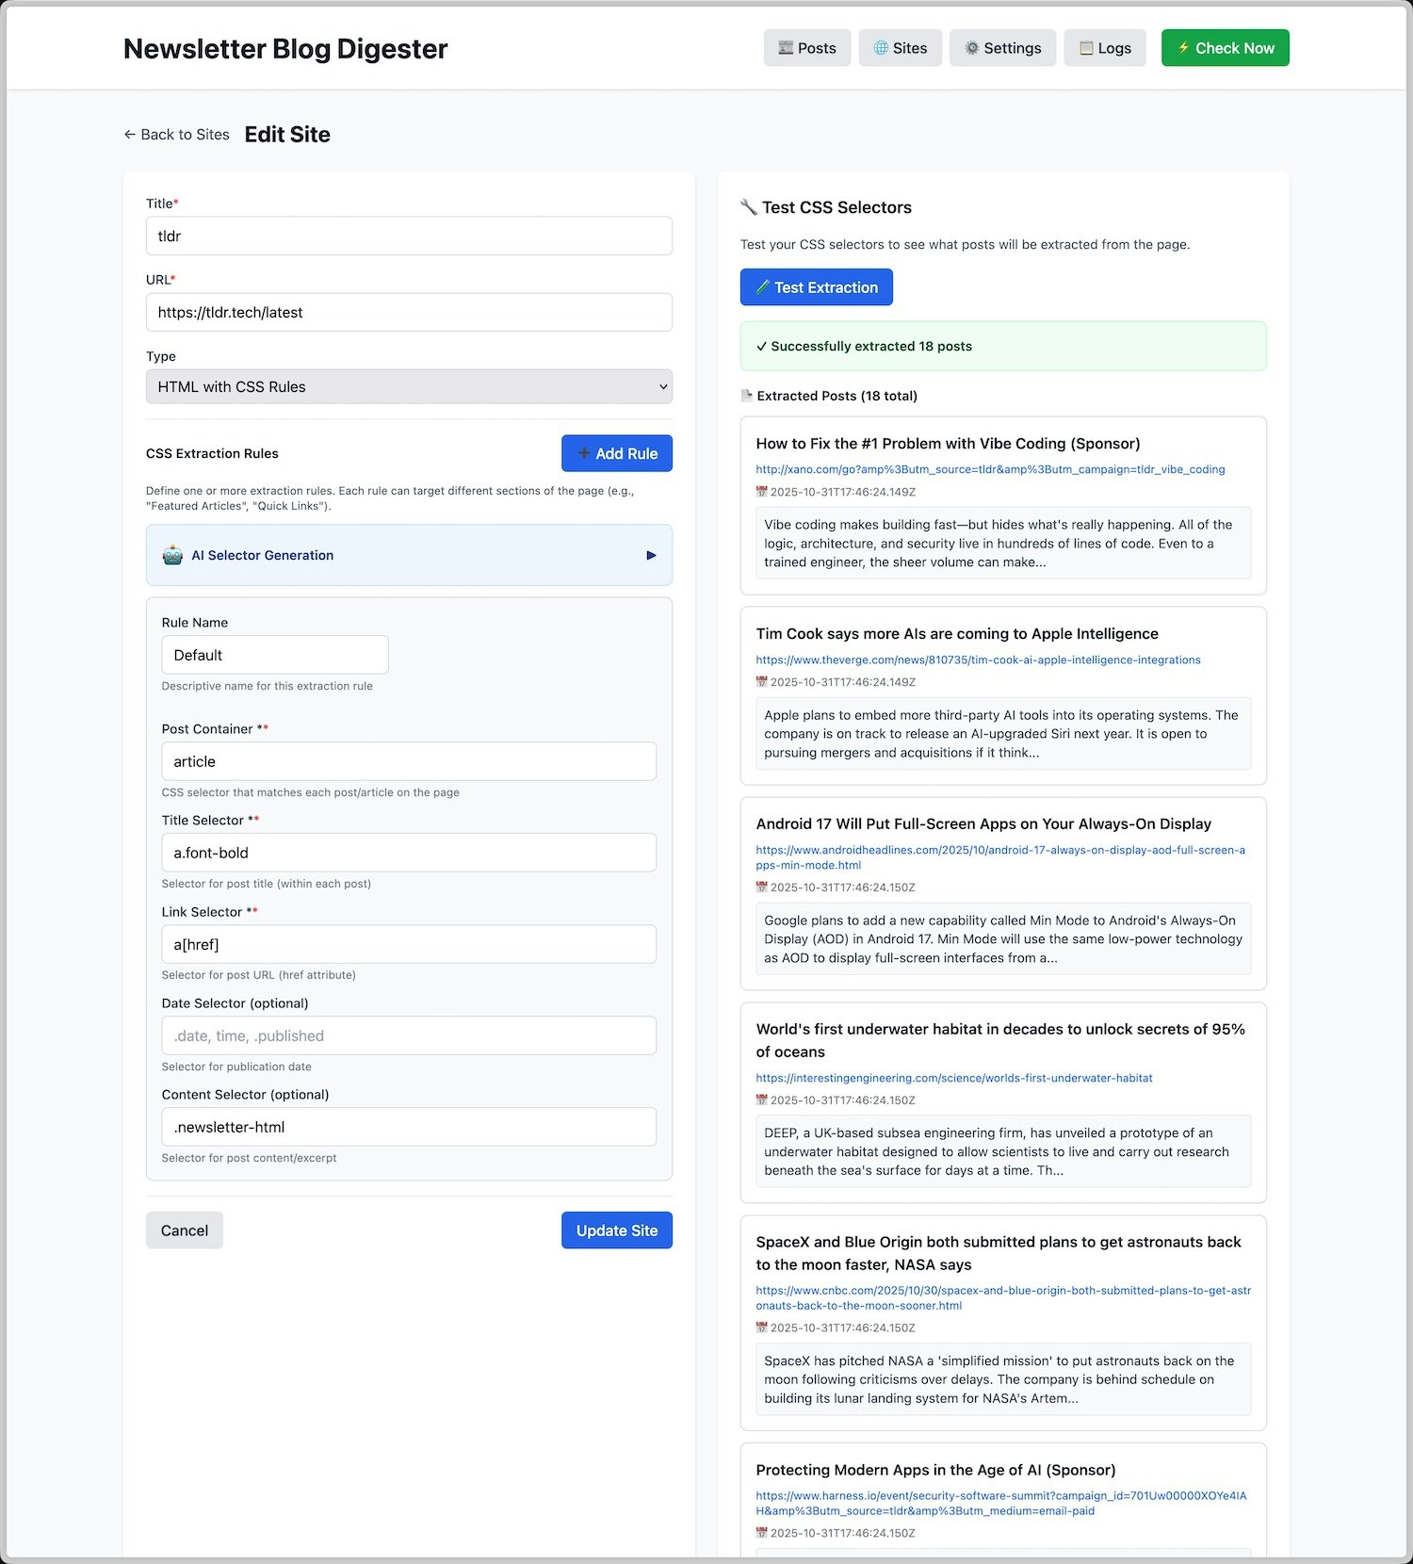
Task: Open the Type dropdown for HTML with CSS Rules
Action: (409, 386)
